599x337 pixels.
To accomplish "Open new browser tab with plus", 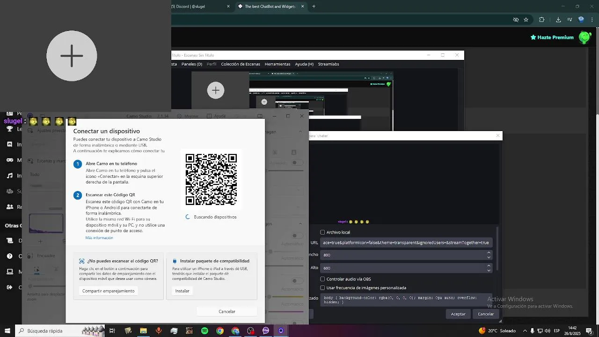I will [x=314, y=7].
